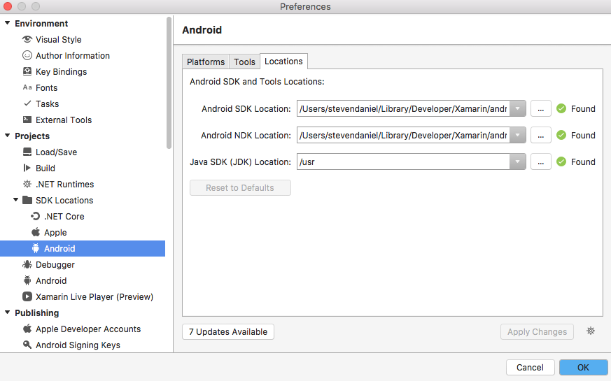Click the Apple logo under SDK Locations

pyautogui.click(x=36, y=232)
